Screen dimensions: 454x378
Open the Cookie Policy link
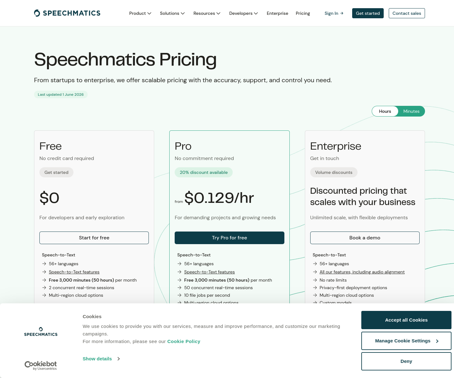point(184,341)
